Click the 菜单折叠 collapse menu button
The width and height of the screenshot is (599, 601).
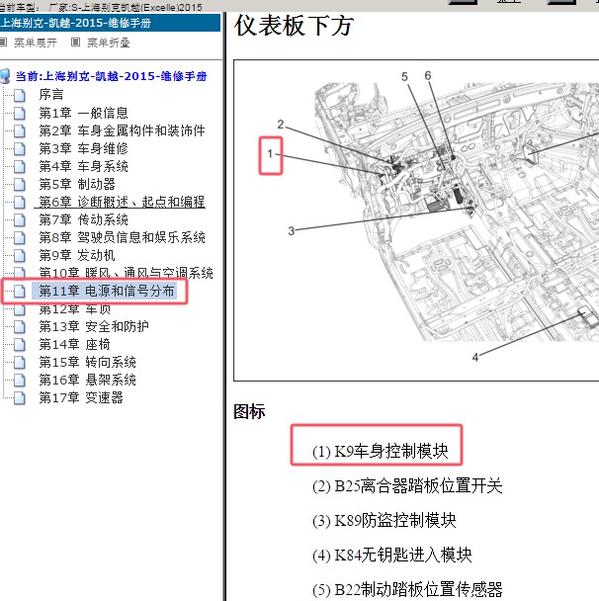(x=109, y=43)
